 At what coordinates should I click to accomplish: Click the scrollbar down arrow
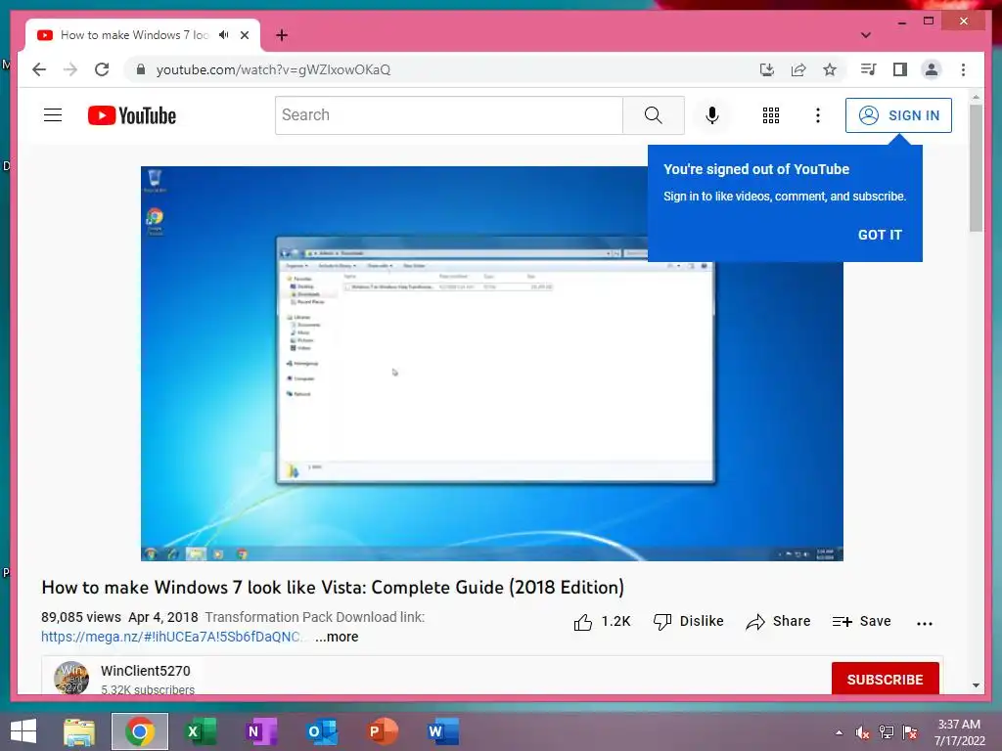976,685
